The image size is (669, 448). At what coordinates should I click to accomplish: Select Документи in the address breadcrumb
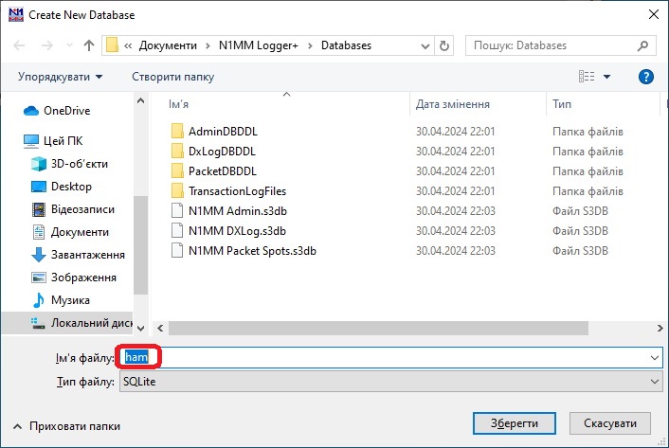tap(168, 45)
